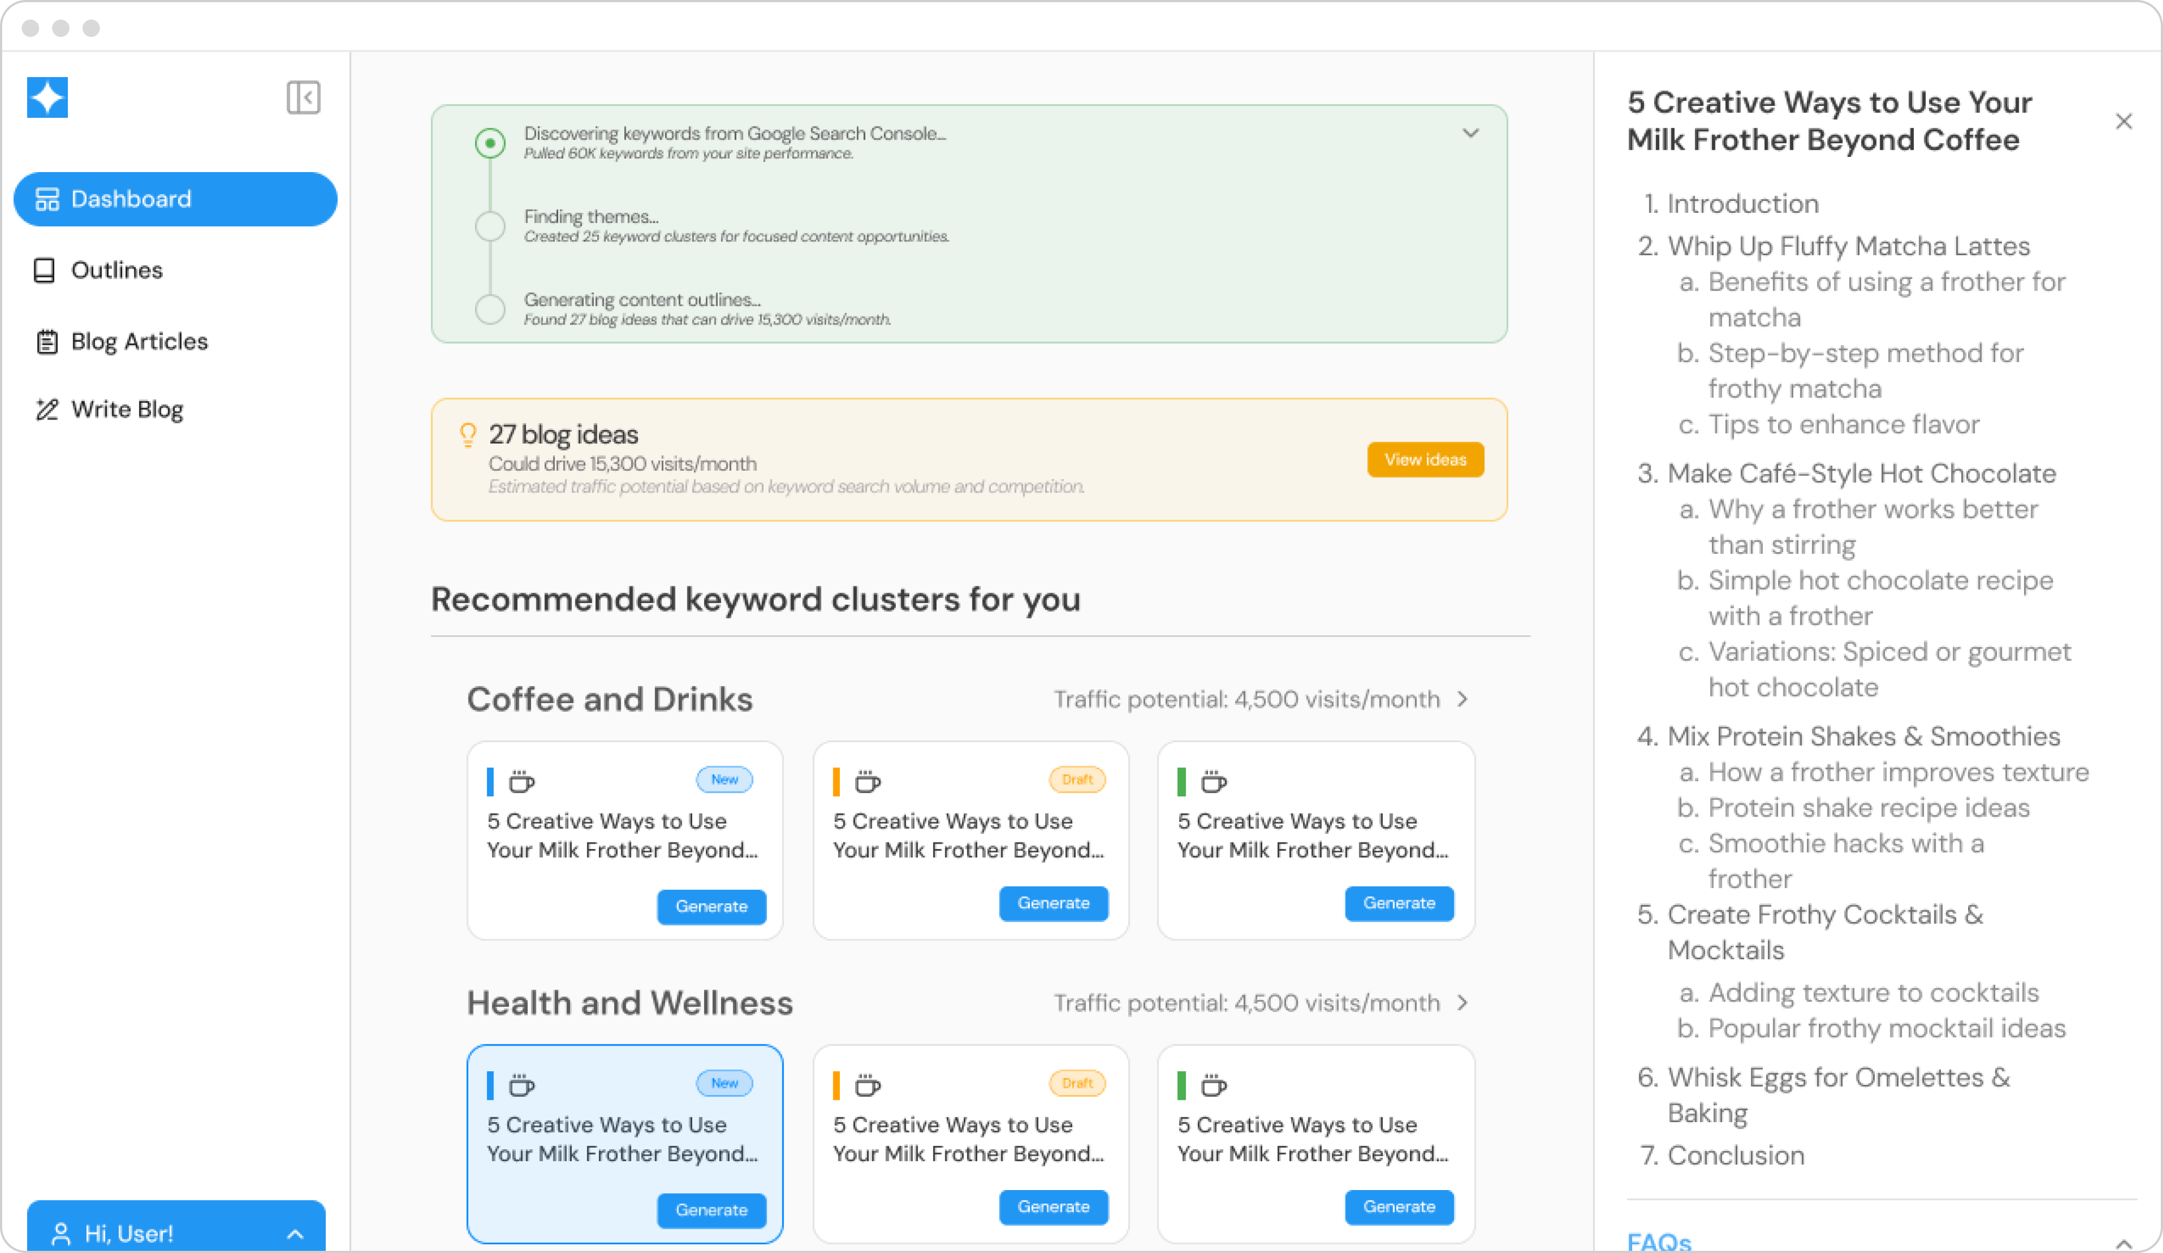The height and width of the screenshot is (1253, 2163).
Task: Click the coffee cup icon on the first Coffee and Drinks card
Action: [522, 782]
